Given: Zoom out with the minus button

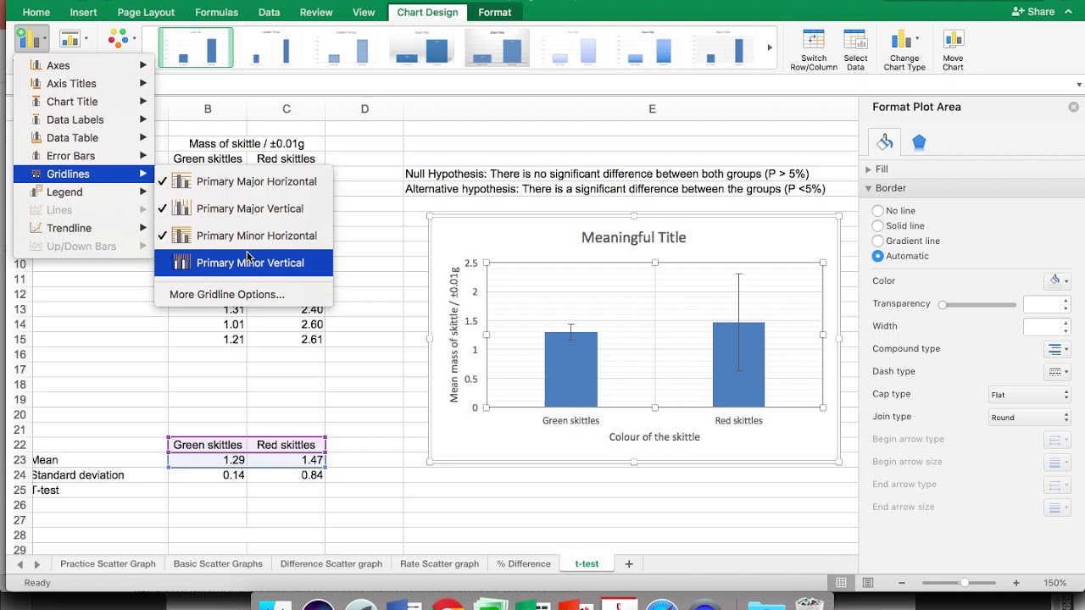Looking at the screenshot, I should pyautogui.click(x=901, y=583).
